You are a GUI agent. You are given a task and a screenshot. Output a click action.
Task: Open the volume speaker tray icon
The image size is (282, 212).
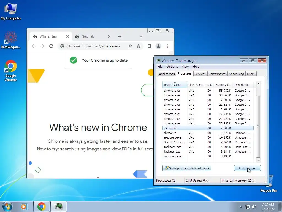[x=254, y=207]
